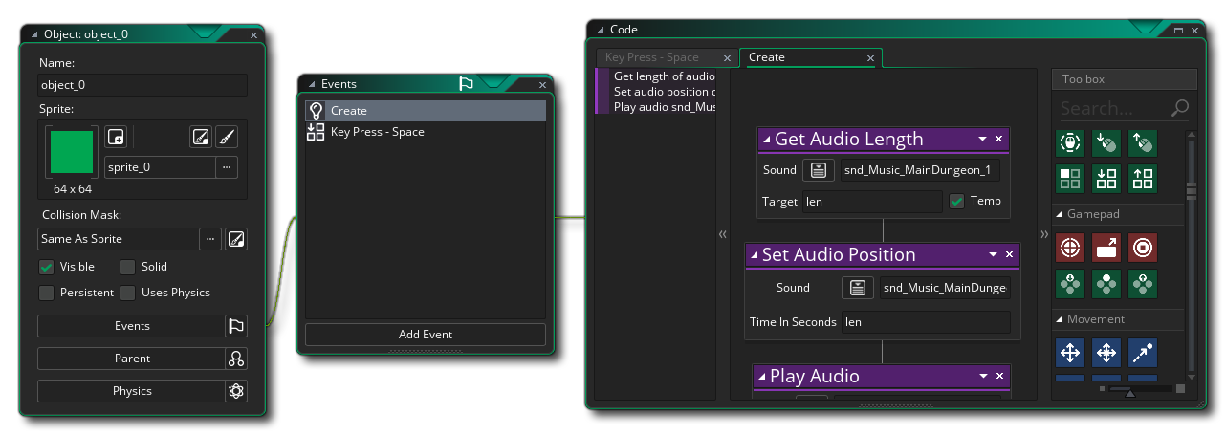Switch to the Key Press - Space tab
Screen dimensions: 1226x435
pos(652,57)
